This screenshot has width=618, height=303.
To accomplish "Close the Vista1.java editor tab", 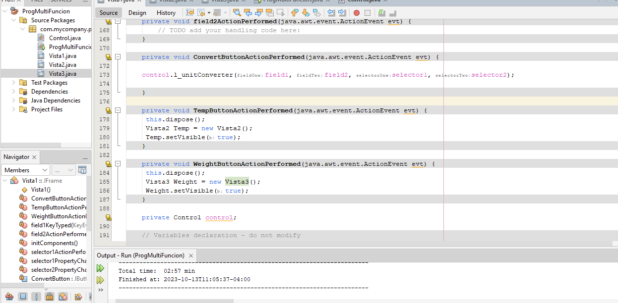I will [140, 1].
